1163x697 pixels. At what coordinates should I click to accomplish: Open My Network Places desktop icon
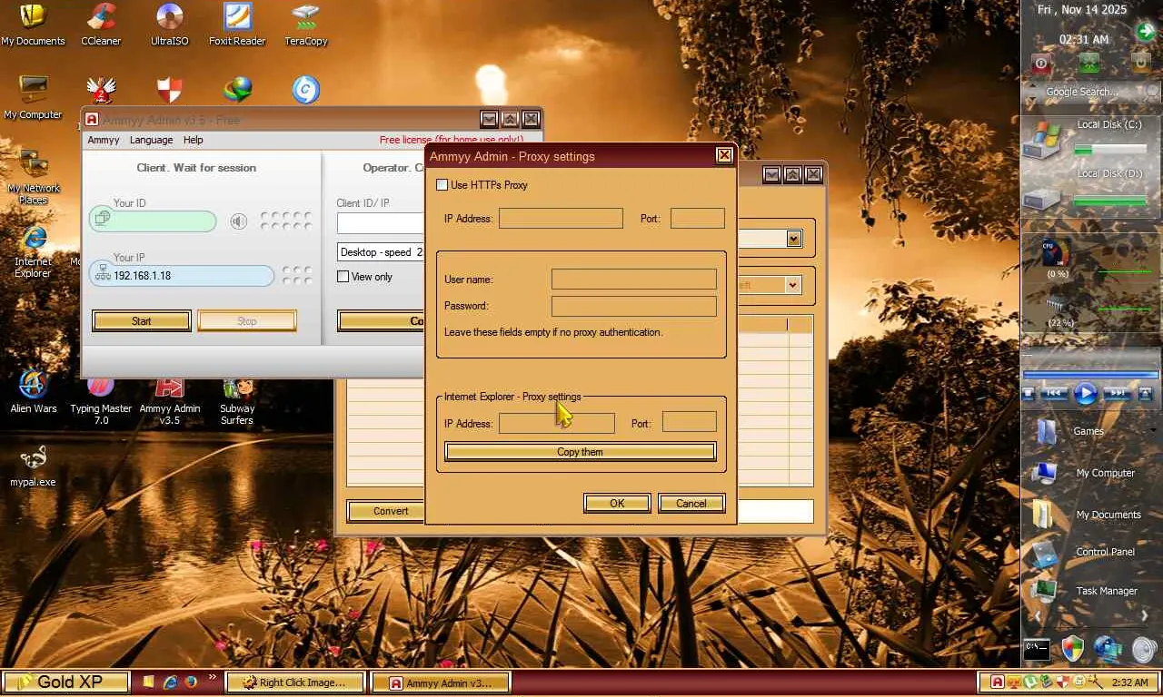[33, 175]
